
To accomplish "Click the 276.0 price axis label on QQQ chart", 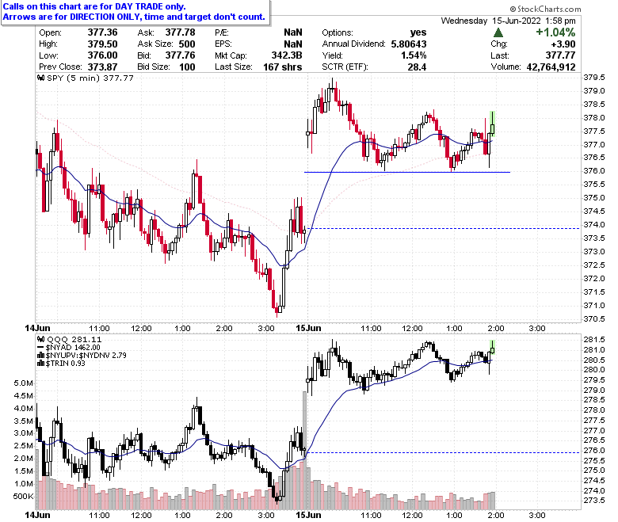I will pyautogui.click(x=594, y=450).
